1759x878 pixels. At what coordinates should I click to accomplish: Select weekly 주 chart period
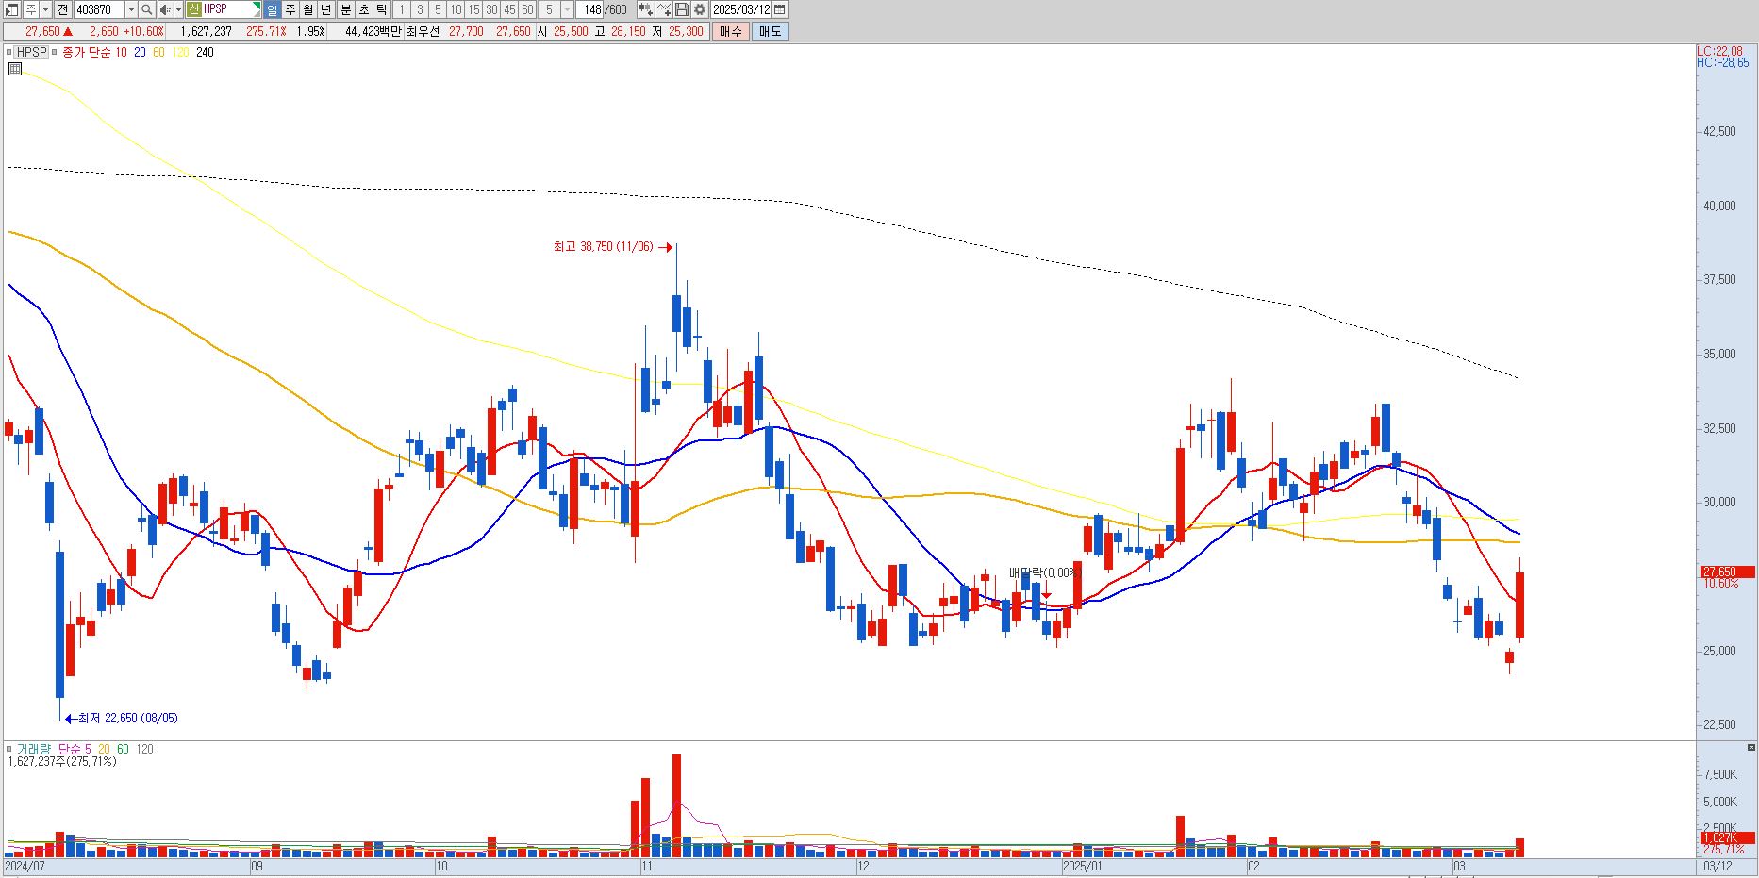(290, 9)
